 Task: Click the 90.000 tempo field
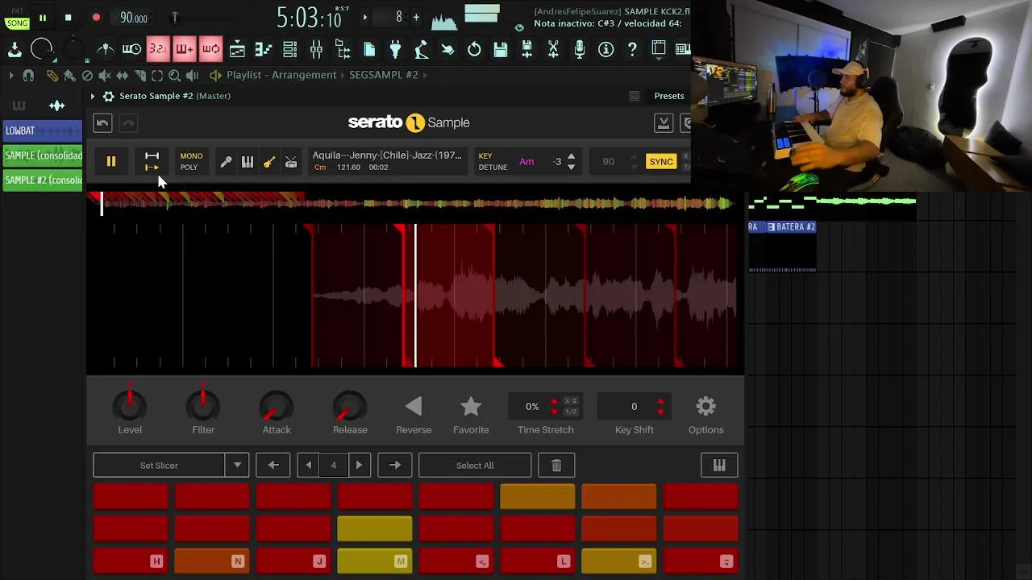coord(134,19)
